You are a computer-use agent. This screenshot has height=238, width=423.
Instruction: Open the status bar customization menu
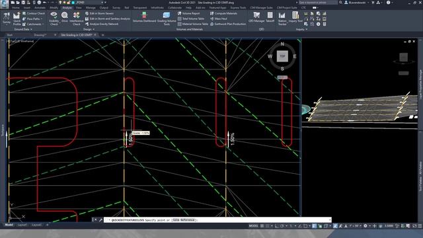coord(420,226)
